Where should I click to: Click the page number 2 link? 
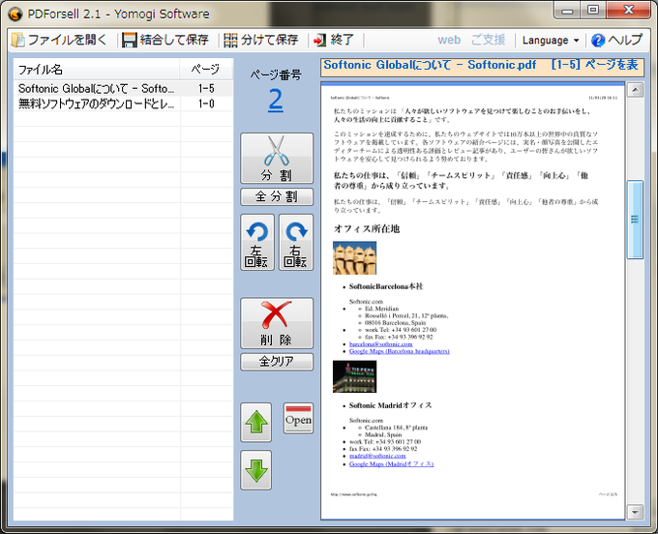click(x=276, y=100)
